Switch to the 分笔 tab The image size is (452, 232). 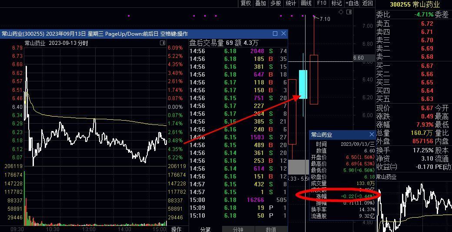(x=206, y=229)
